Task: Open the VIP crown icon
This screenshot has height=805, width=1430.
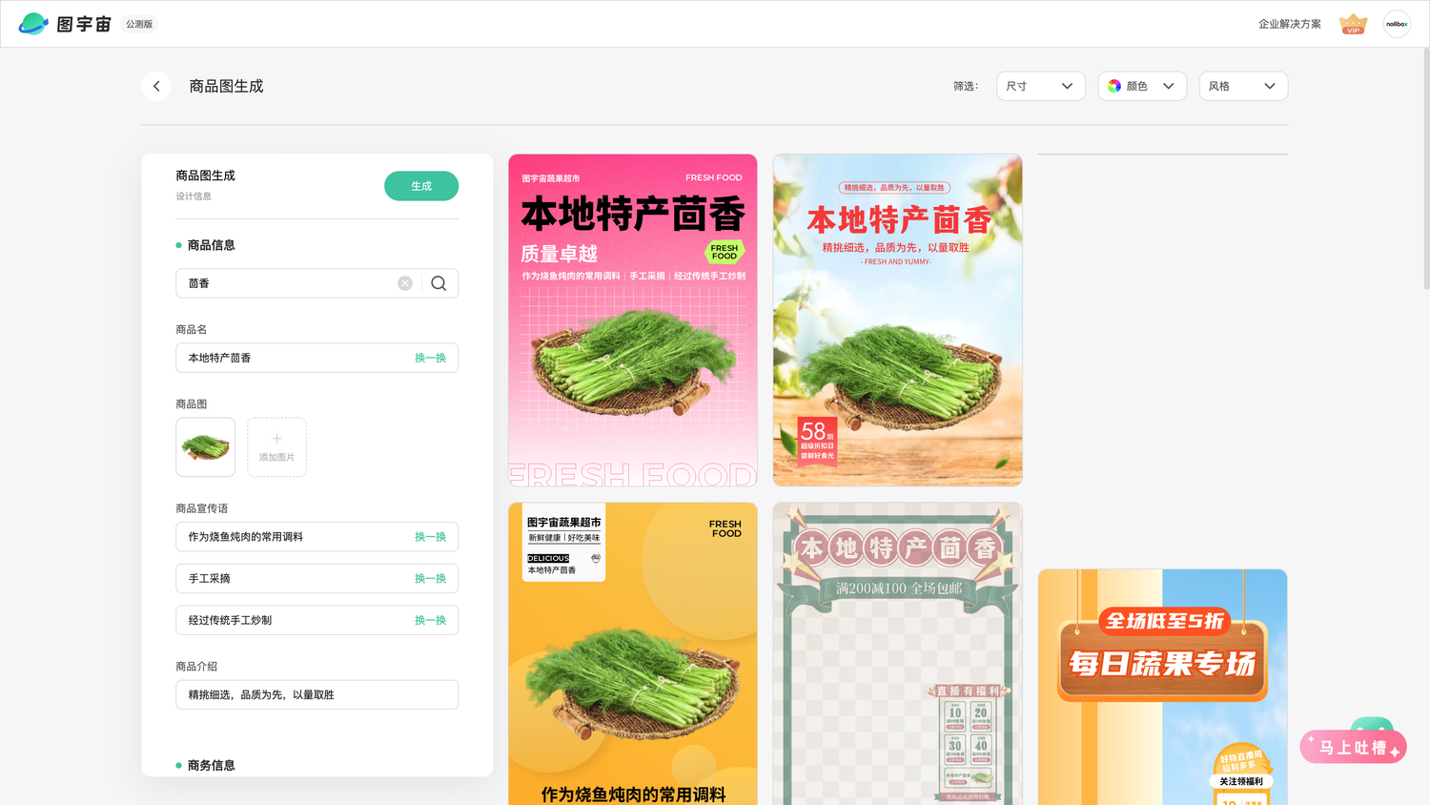Action: click(1353, 24)
